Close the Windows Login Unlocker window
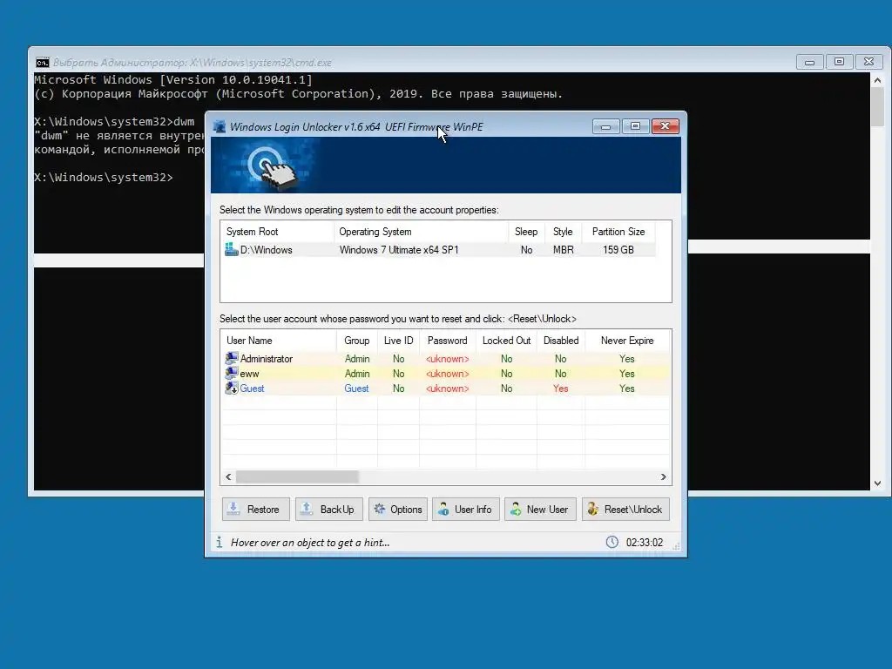 [x=665, y=126]
